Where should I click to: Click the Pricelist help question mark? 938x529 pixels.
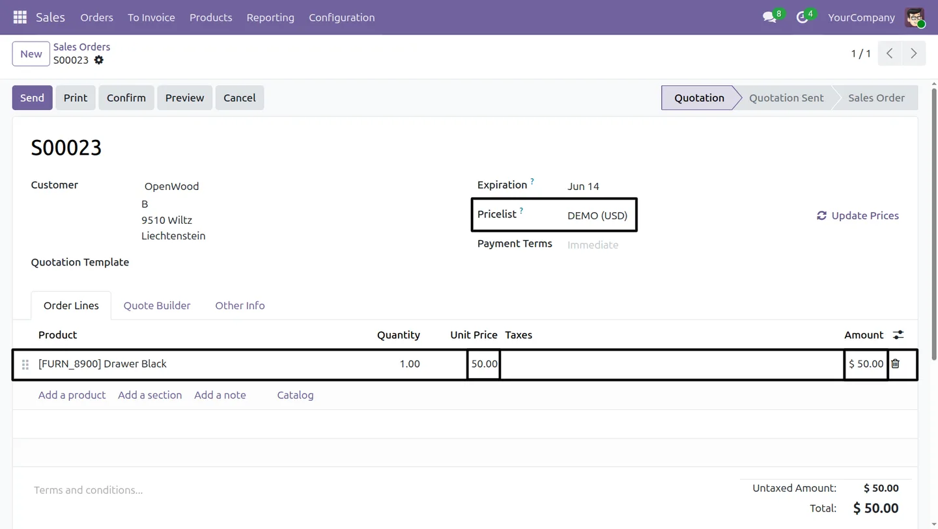tap(521, 211)
